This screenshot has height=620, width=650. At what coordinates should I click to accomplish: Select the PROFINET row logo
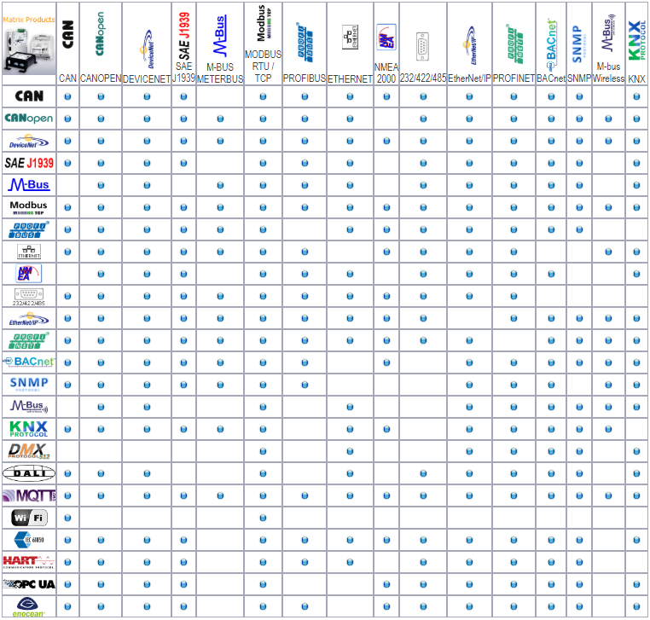(29, 340)
